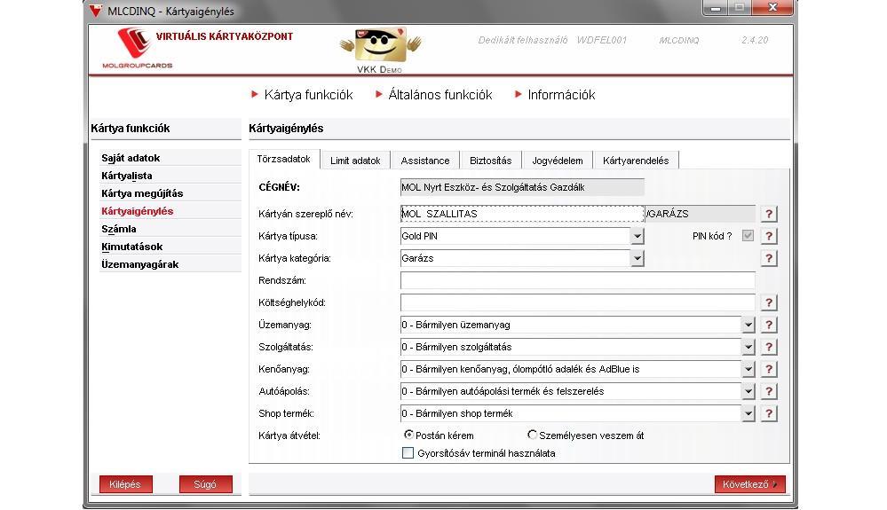Switch to the Limit adatok tab
This screenshot has height=510, width=887.
(355, 161)
